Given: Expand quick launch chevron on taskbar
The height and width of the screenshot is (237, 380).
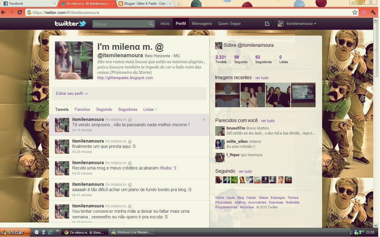Looking at the screenshot, I should coord(57,231).
